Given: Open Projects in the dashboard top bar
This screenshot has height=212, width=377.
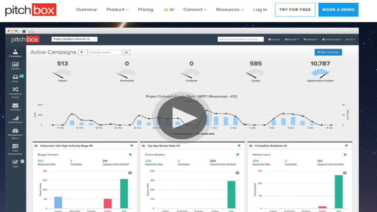Looking at the screenshot, I should (x=274, y=40).
